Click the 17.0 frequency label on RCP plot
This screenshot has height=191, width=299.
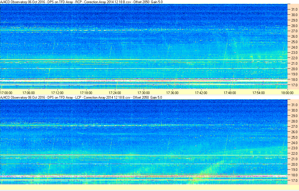point(294,85)
